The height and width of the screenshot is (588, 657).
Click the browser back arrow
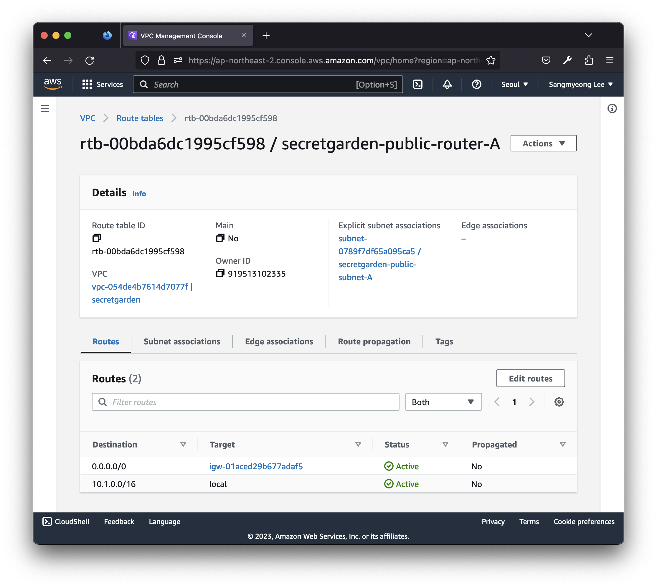(47, 60)
